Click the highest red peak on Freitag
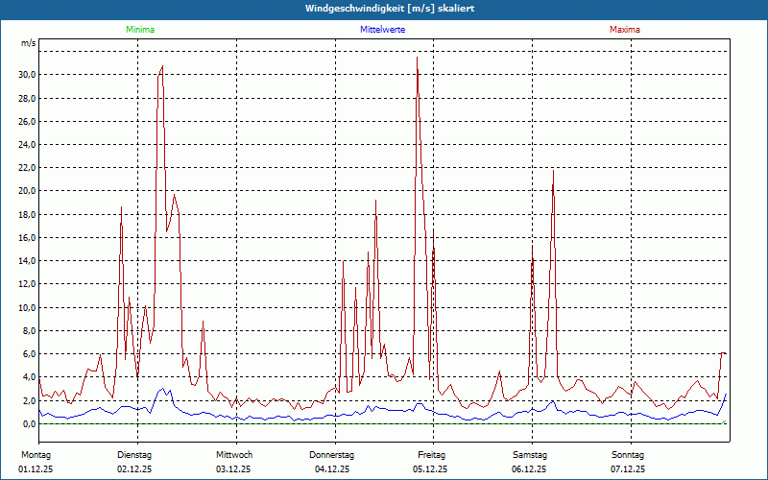This screenshot has width=768, height=480. tap(417, 58)
